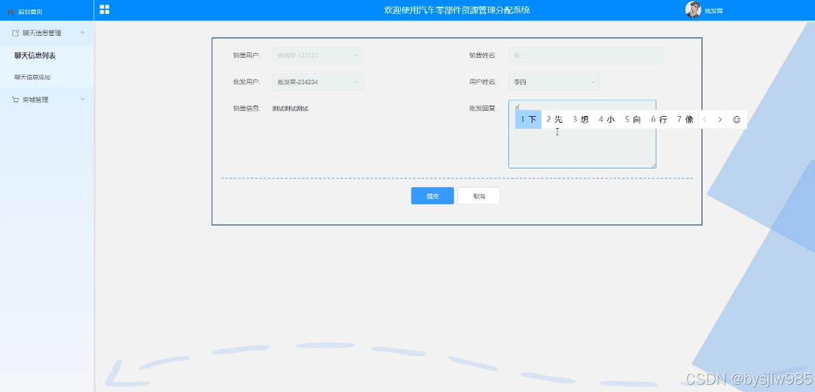The height and width of the screenshot is (392, 815).
Task: Select IME candidate 6 行
Action: (x=659, y=119)
